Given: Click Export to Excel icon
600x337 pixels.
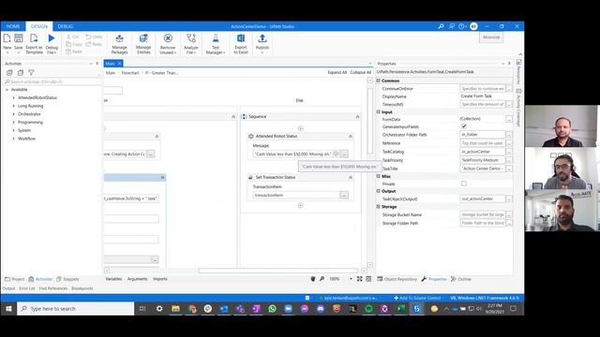Looking at the screenshot, I should coord(241,38).
